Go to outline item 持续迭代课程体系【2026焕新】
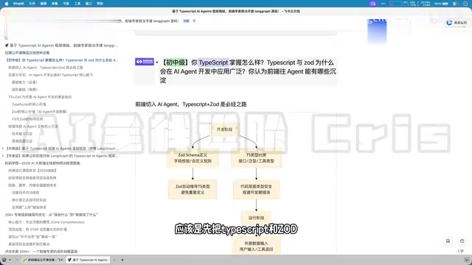The image size is (472, 265). pos(32,170)
